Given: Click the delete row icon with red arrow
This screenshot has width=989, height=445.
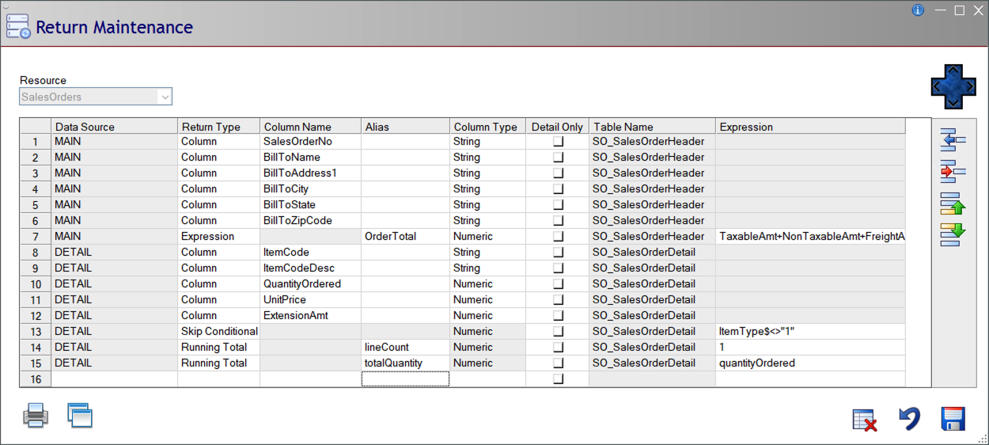Looking at the screenshot, I should 953,170.
